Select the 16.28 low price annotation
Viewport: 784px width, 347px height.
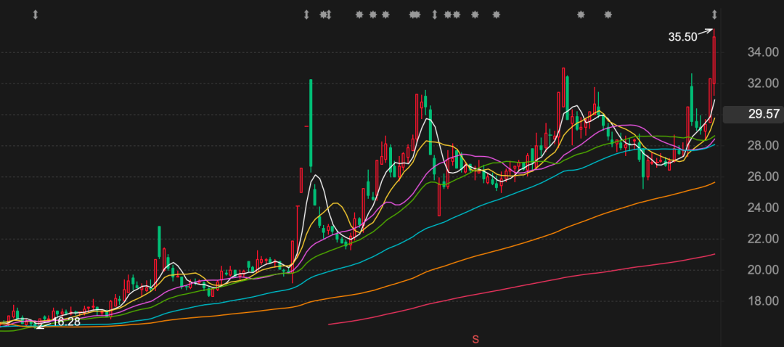[67, 322]
